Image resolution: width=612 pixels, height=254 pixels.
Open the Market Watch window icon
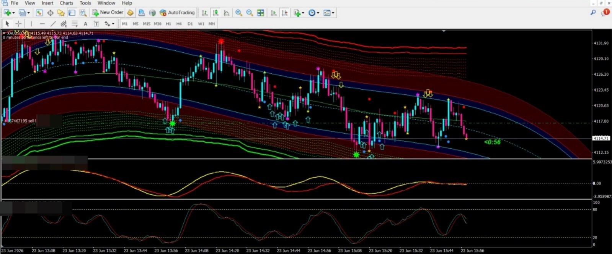[x=39, y=13]
